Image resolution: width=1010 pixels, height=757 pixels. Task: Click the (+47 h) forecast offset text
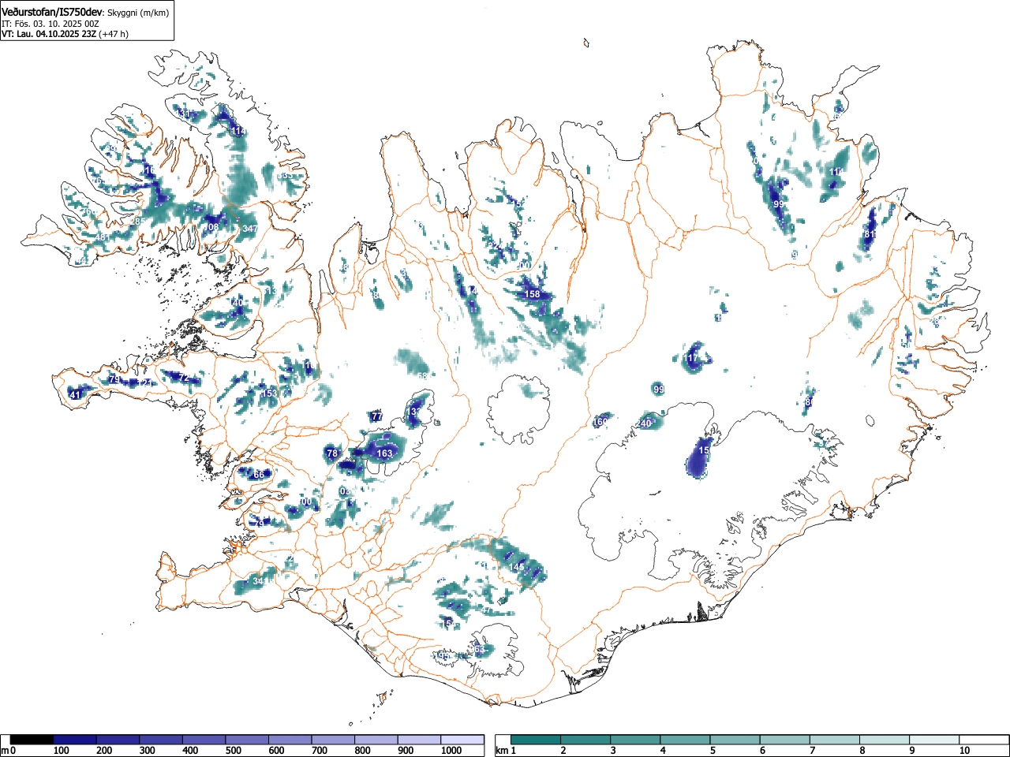pos(114,34)
